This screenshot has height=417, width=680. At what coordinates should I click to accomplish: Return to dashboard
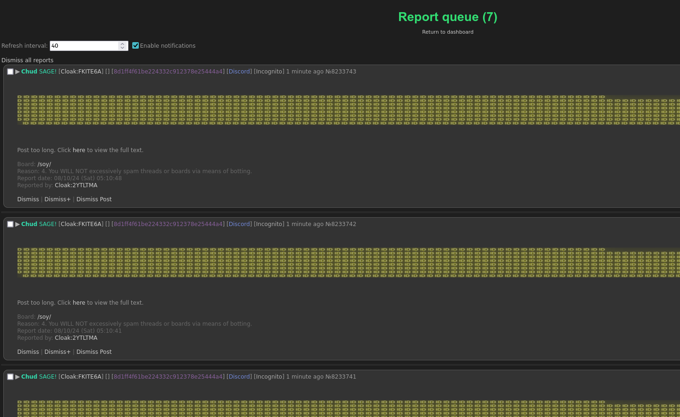[447, 32]
